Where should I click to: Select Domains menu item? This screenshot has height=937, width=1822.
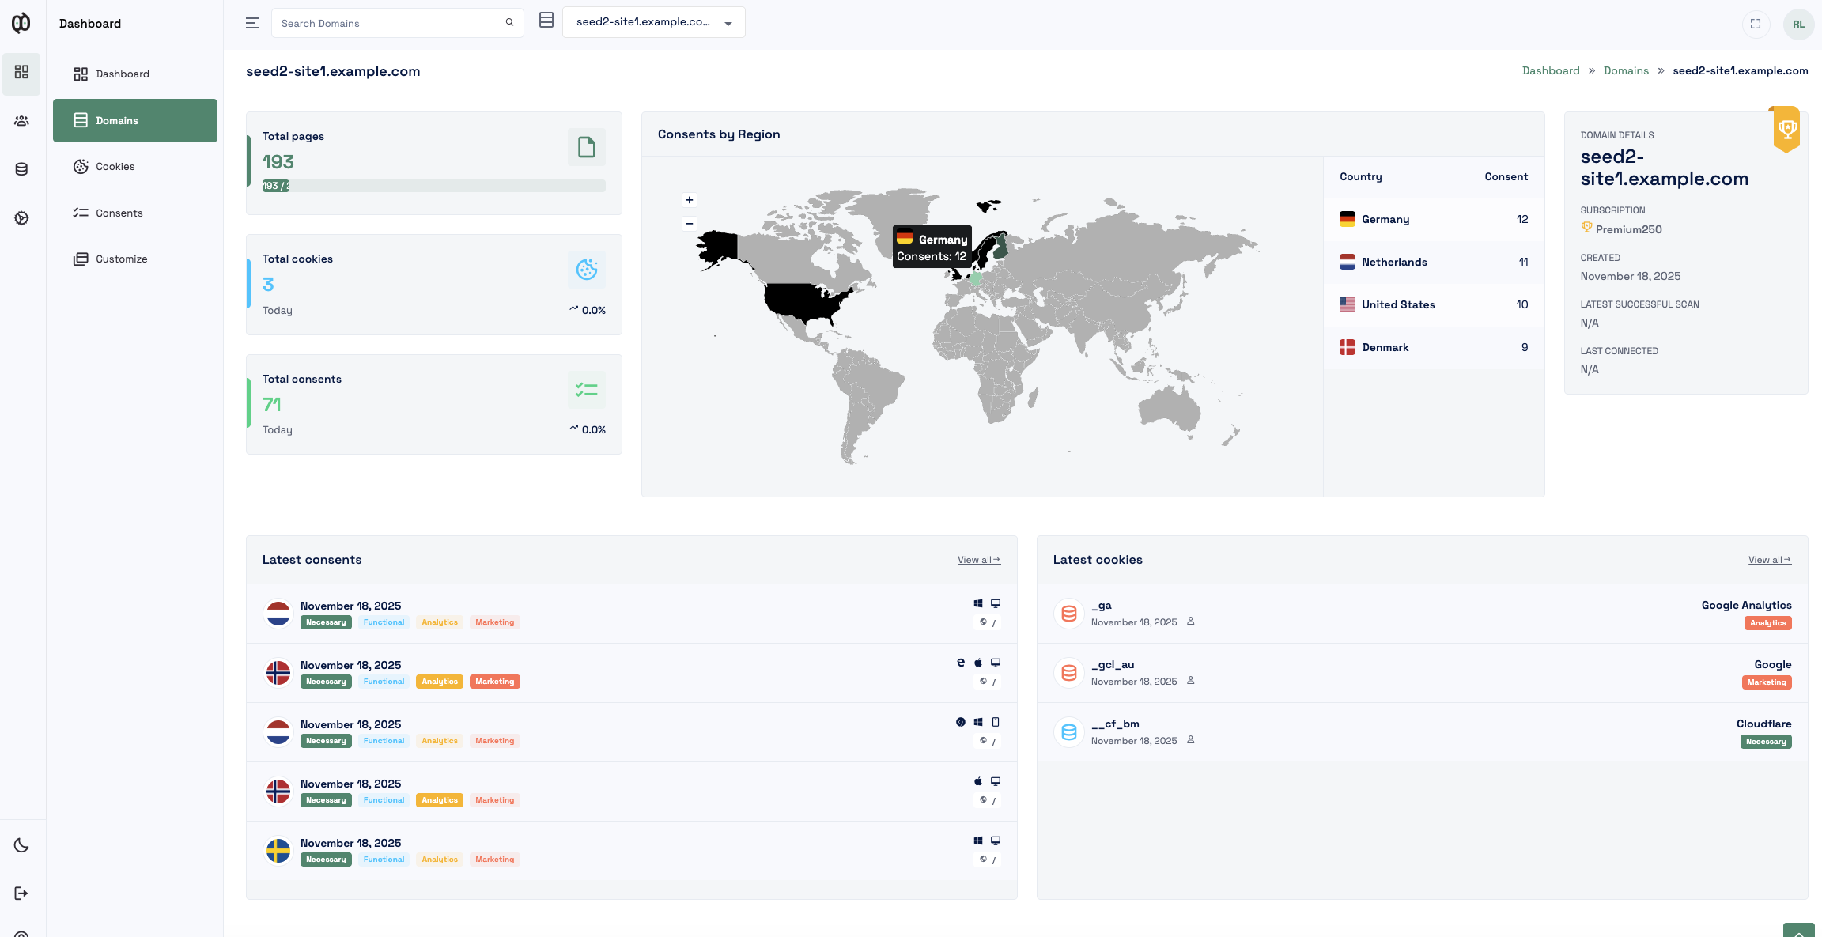pos(135,120)
